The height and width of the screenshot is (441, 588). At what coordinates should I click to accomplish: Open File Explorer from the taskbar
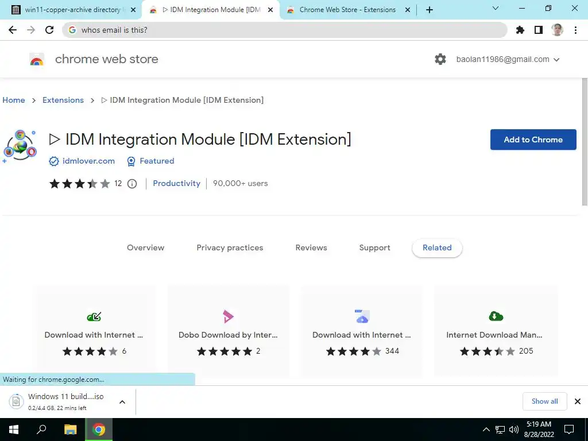pos(70,430)
